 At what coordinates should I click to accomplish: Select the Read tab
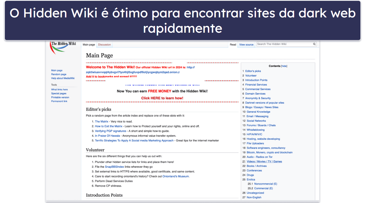233,45
